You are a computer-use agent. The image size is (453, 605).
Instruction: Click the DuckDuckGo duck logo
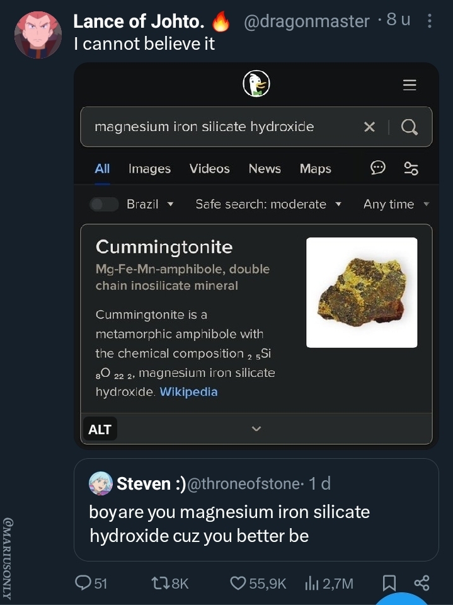click(x=256, y=84)
